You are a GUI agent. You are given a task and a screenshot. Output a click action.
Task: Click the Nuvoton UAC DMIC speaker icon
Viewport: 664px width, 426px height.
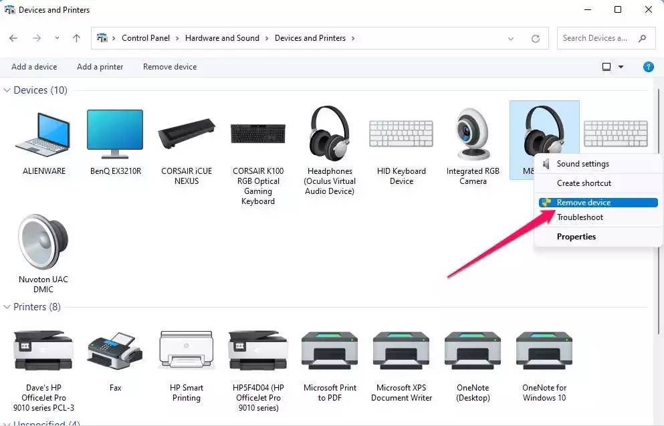tap(43, 242)
